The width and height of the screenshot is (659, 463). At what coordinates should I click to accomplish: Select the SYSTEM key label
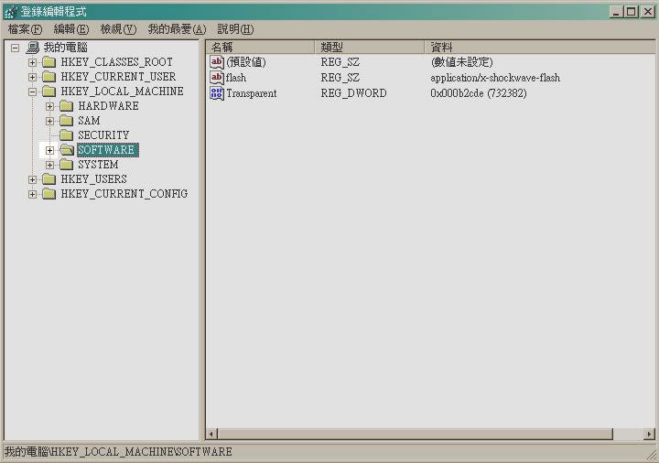[98, 165]
